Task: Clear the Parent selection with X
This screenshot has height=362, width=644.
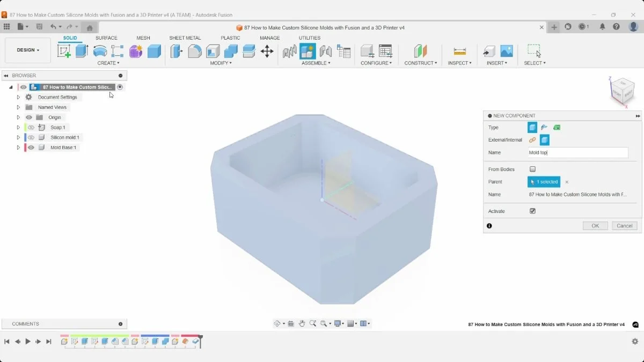Action: [x=567, y=182]
